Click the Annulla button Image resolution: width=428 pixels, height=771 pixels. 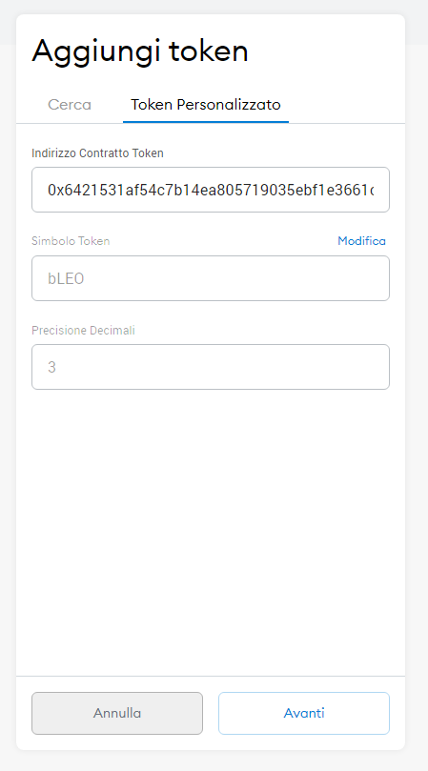117,713
